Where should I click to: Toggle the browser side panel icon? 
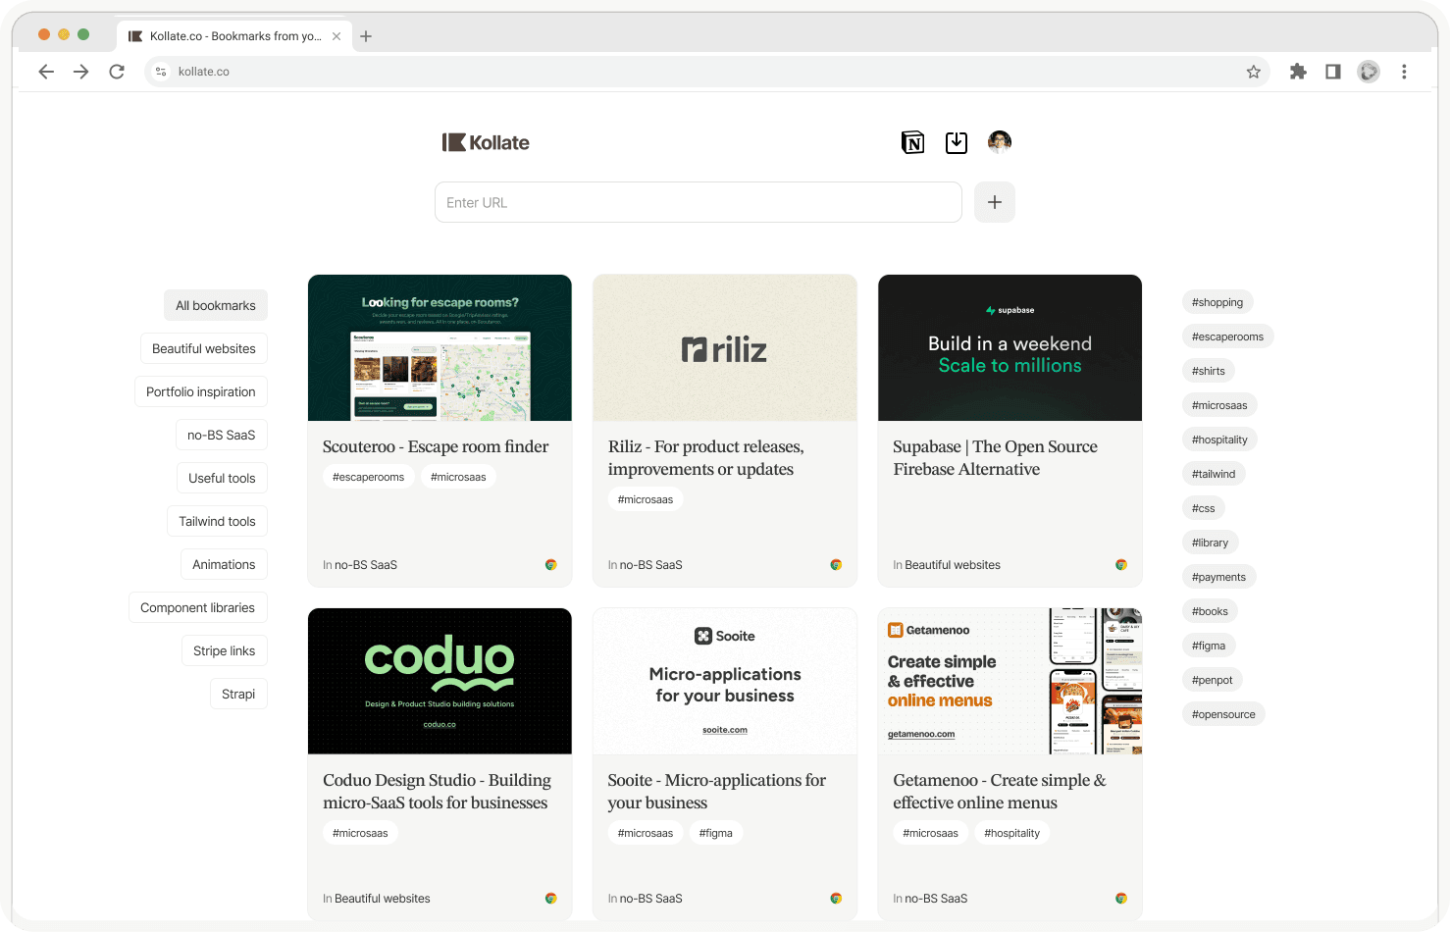[1333, 72]
